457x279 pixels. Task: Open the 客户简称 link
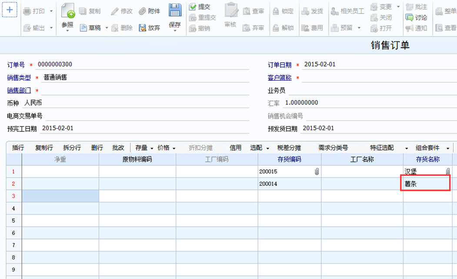(x=280, y=77)
